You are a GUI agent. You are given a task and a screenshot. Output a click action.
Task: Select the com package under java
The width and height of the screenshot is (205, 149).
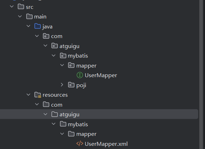(x=57, y=36)
